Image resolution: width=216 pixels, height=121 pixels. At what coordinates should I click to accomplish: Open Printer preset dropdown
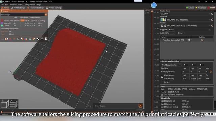[185, 26]
